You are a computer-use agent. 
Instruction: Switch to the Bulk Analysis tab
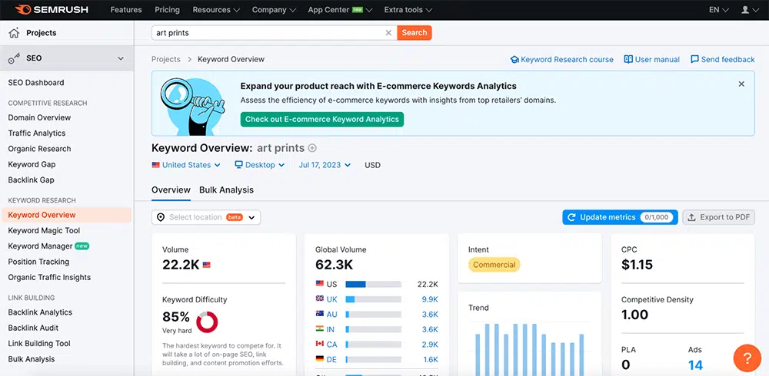tap(226, 190)
